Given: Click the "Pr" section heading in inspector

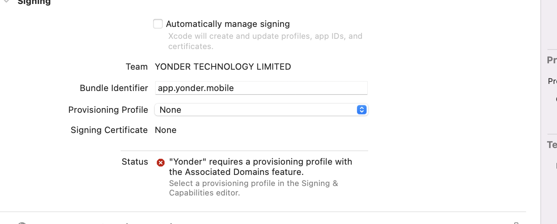Looking at the screenshot, I should [551, 60].
